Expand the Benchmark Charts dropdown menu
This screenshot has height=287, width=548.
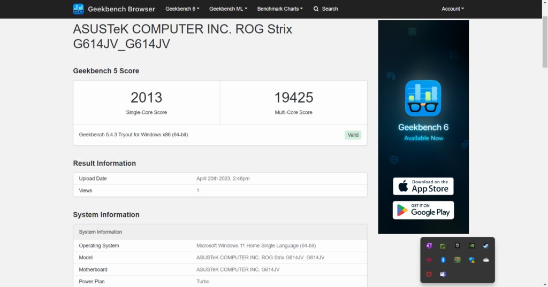[x=280, y=9]
